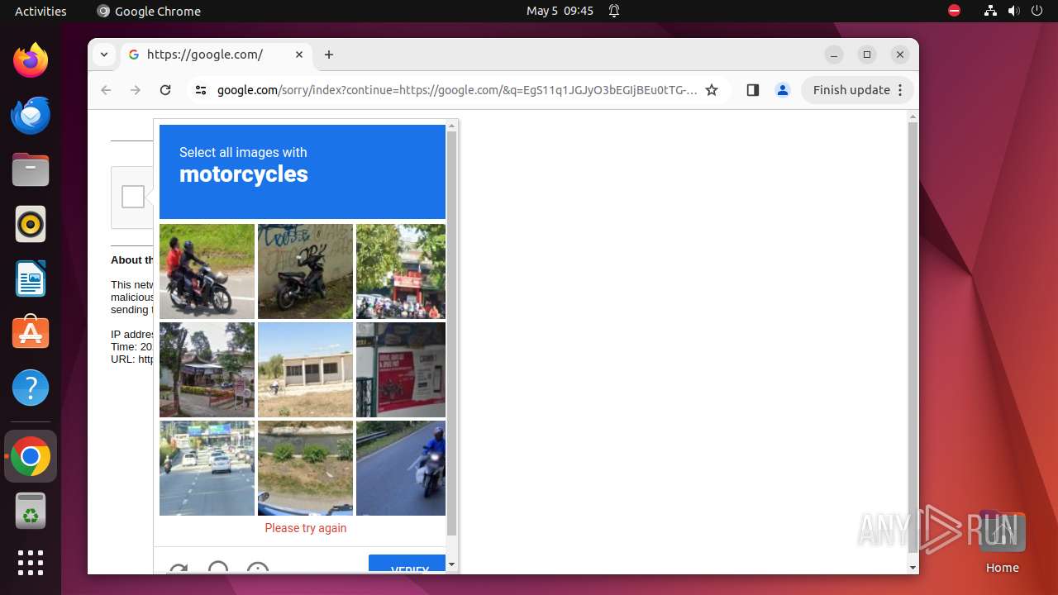Select image of two riders on motorcycle
1058x595 pixels.
pos(207,271)
